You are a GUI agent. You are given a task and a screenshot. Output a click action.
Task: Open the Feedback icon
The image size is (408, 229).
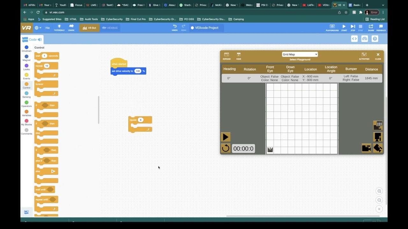tap(381, 28)
